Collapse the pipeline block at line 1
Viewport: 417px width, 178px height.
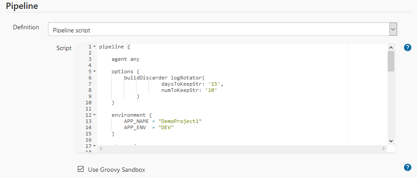[95, 47]
